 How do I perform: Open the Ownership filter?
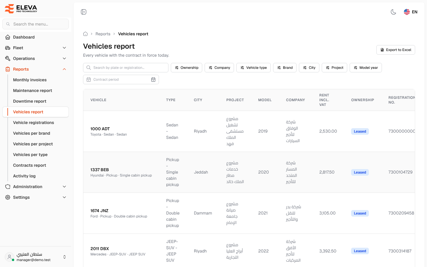coord(187,68)
